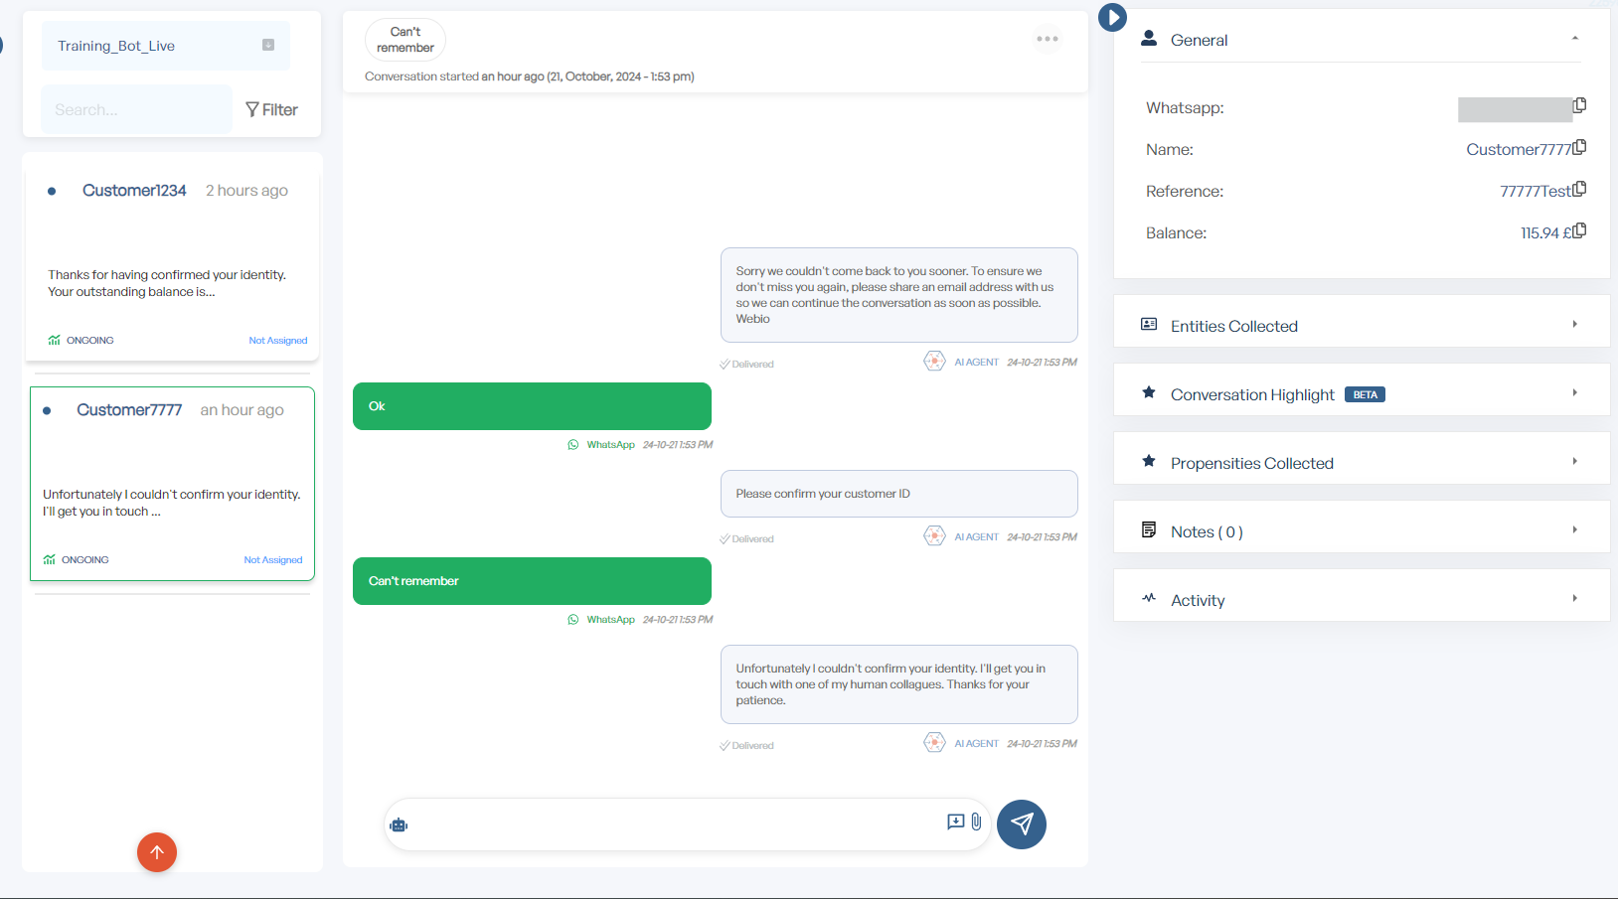Expand the Propensities Collected section
Viewport: 1618px width, 899px height.
click(x=1361, y=462)
